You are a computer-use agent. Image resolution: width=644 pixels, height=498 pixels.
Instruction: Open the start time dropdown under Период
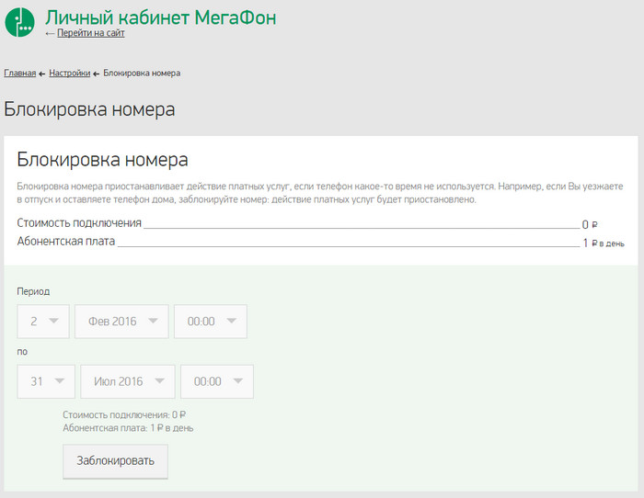pos(211,322)
